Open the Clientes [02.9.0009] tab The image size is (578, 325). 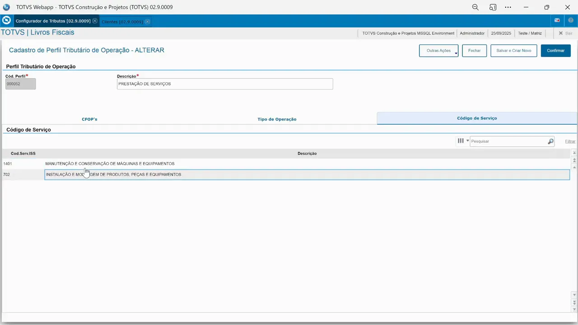coord(122,21)
